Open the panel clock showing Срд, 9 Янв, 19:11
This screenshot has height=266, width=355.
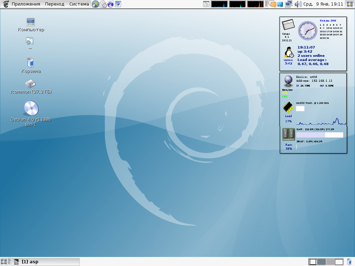pos(323,4)
